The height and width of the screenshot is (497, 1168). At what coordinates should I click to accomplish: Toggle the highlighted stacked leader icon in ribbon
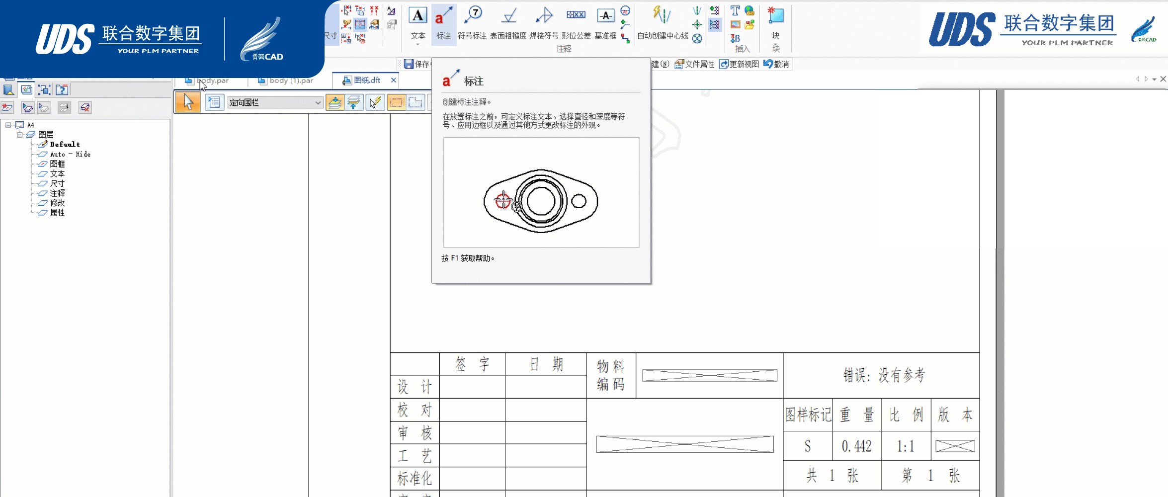[x=714, y=24]
